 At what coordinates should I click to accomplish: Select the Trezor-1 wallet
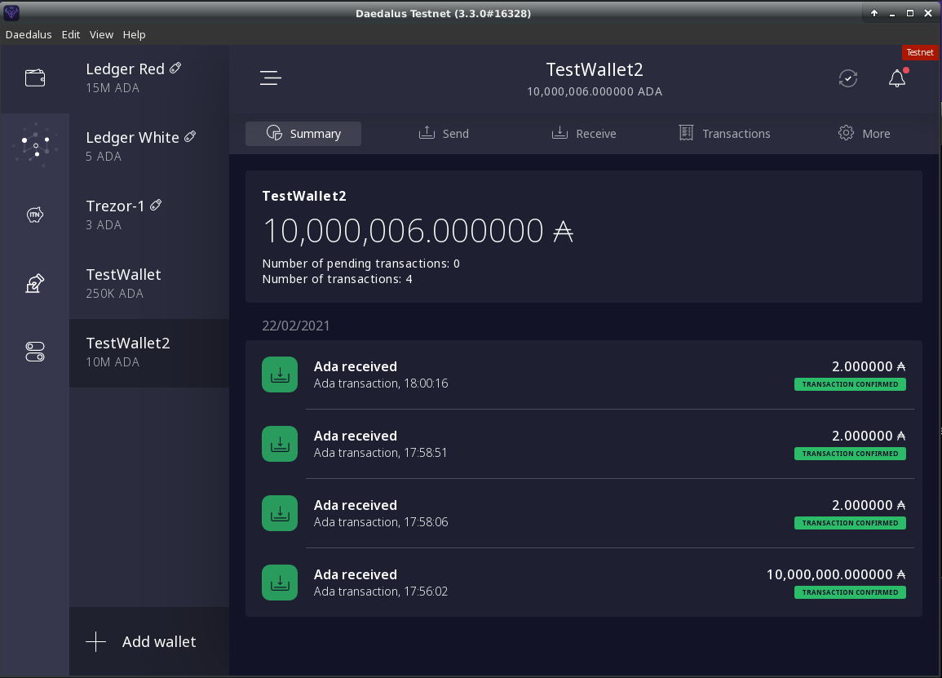149,215
